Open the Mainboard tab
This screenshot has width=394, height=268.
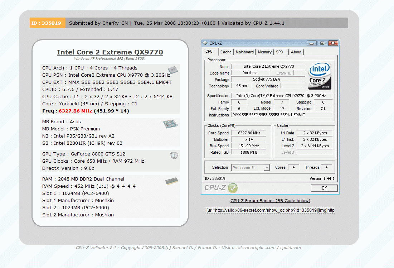[245, 52]
